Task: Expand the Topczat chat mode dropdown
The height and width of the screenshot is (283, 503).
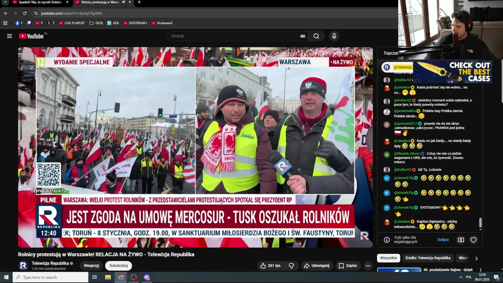Action: click(392, 53)
